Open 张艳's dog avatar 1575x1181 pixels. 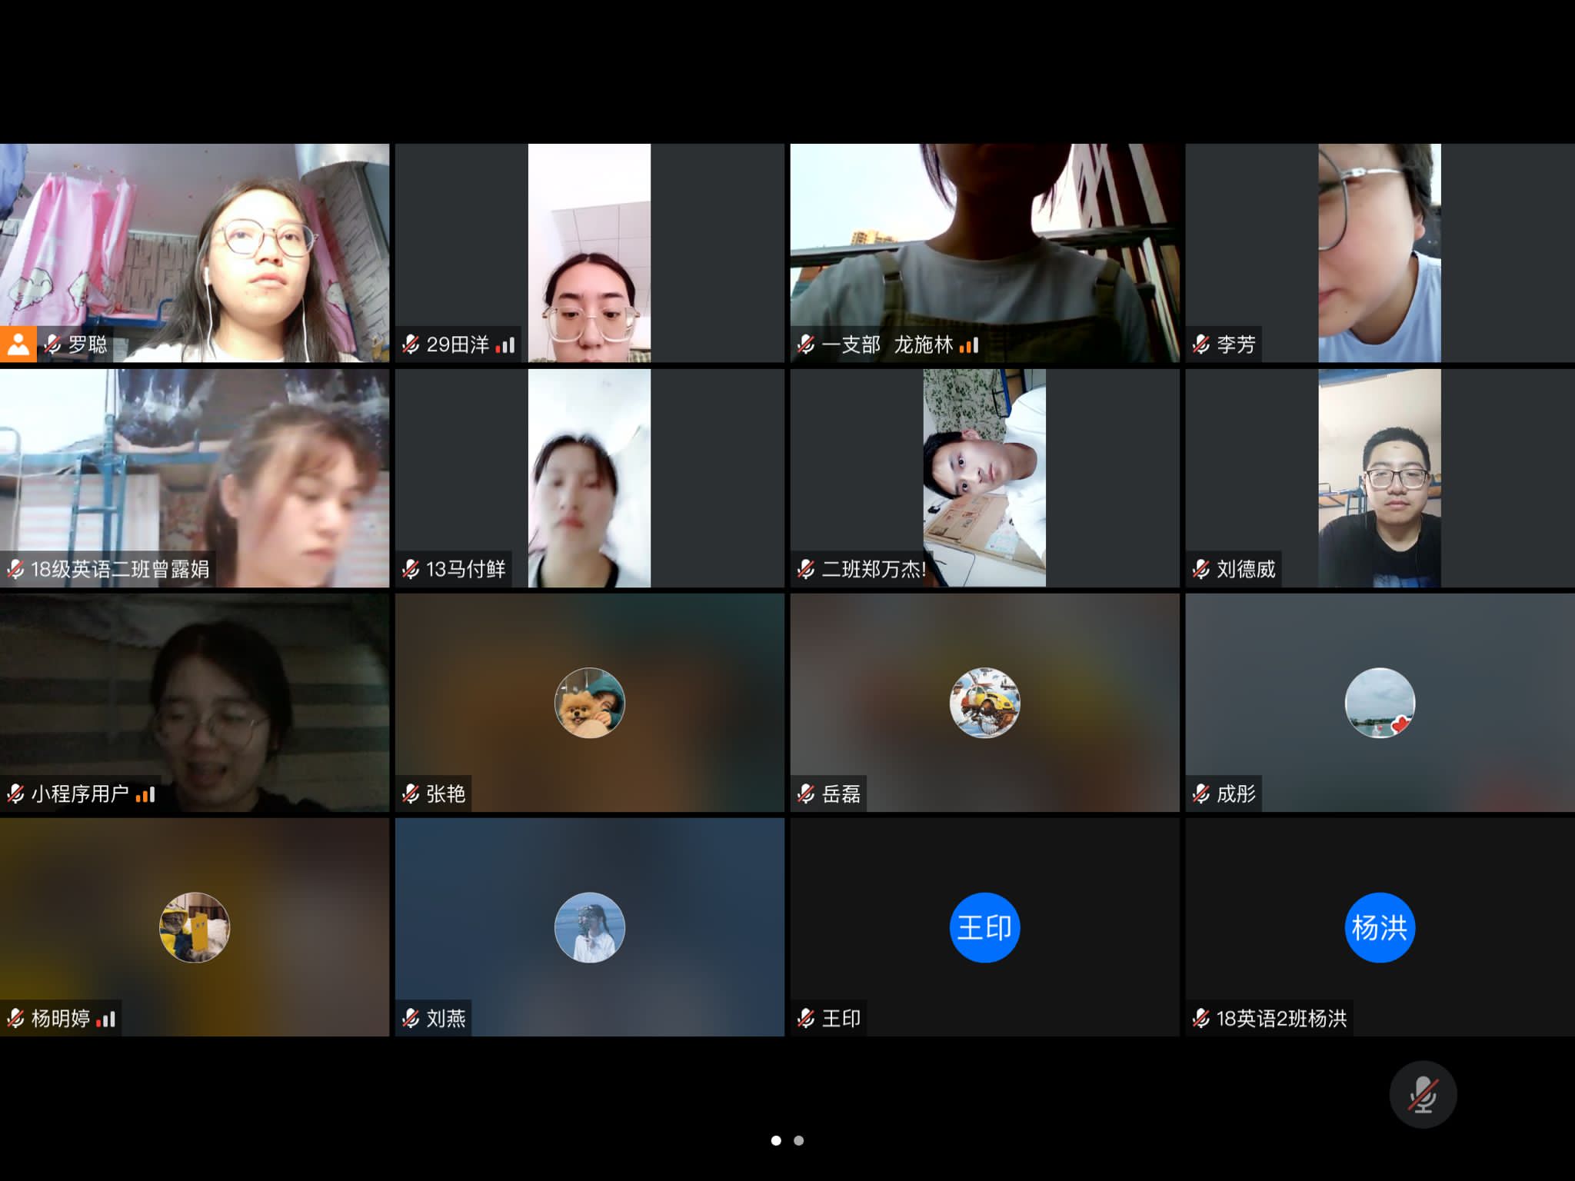coord(590,703)
